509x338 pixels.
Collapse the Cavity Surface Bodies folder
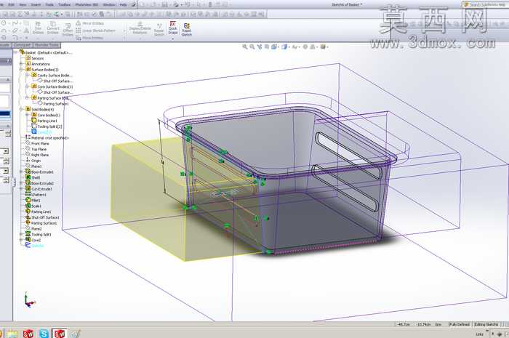[28, 76]
